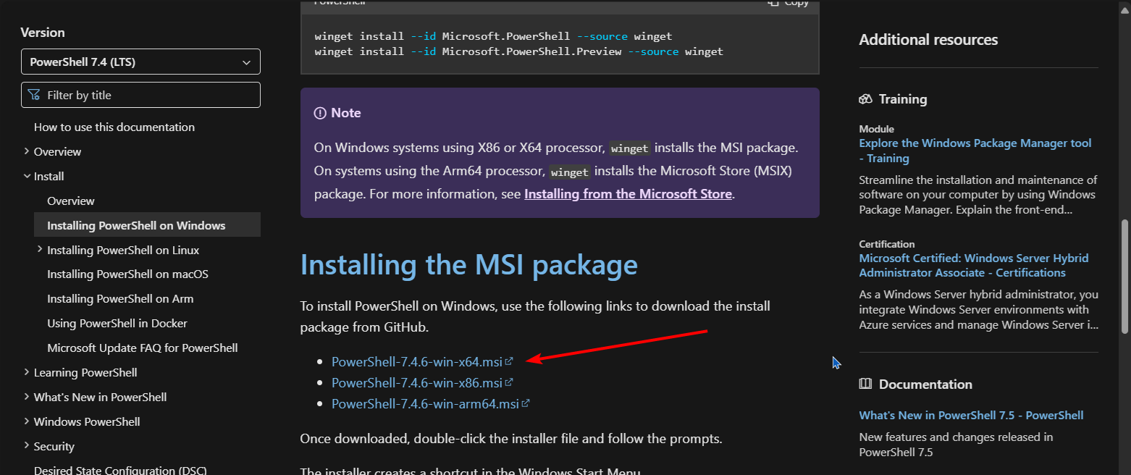The image size is (1131, 475).
Task: Select Installing PowerShell on Windows
Action: click(147, 225)
